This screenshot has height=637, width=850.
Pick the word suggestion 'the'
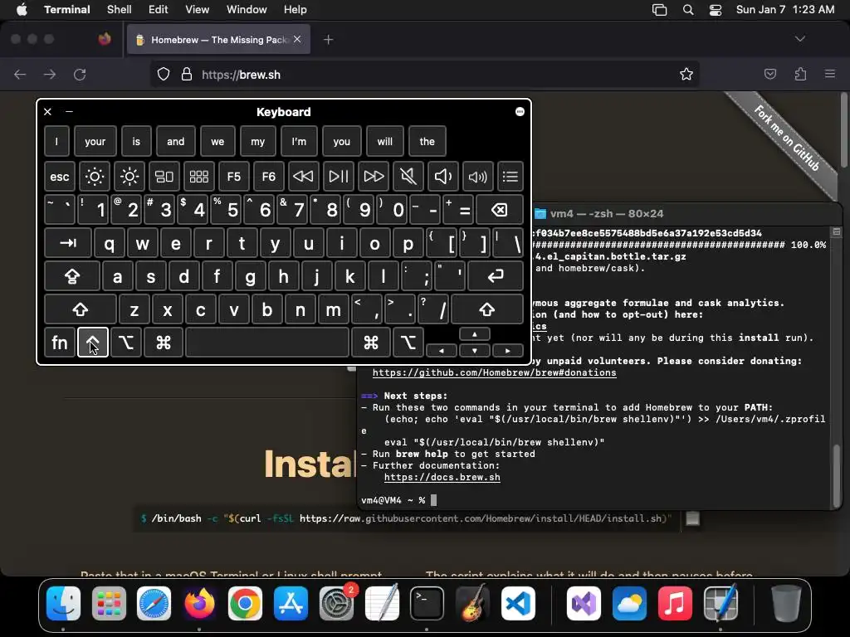point(427,141)
